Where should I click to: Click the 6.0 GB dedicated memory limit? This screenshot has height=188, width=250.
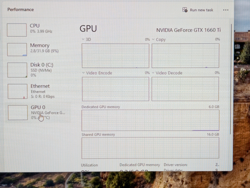(x=214, y=107)
